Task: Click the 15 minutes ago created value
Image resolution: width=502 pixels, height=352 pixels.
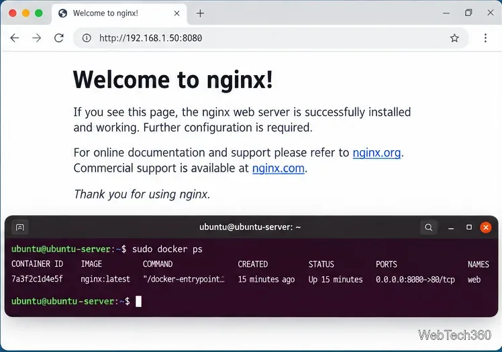Action: click(266, 280)
